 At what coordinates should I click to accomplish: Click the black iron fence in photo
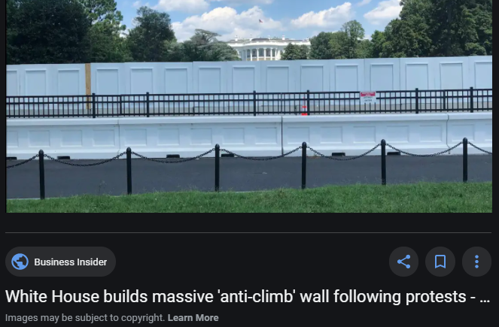click(249, 102)
